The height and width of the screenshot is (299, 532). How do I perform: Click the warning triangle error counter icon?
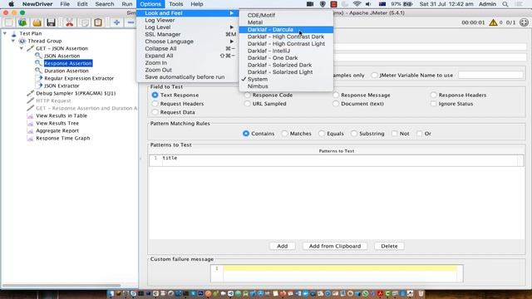coord(493,22)
